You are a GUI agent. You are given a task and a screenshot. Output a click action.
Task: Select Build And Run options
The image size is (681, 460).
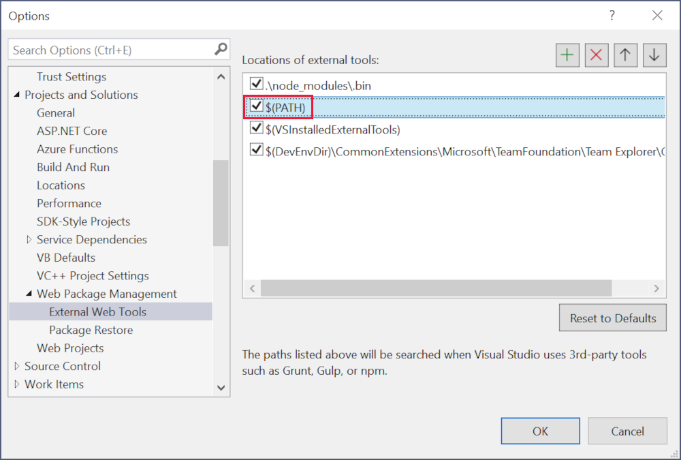pos(73,167)
